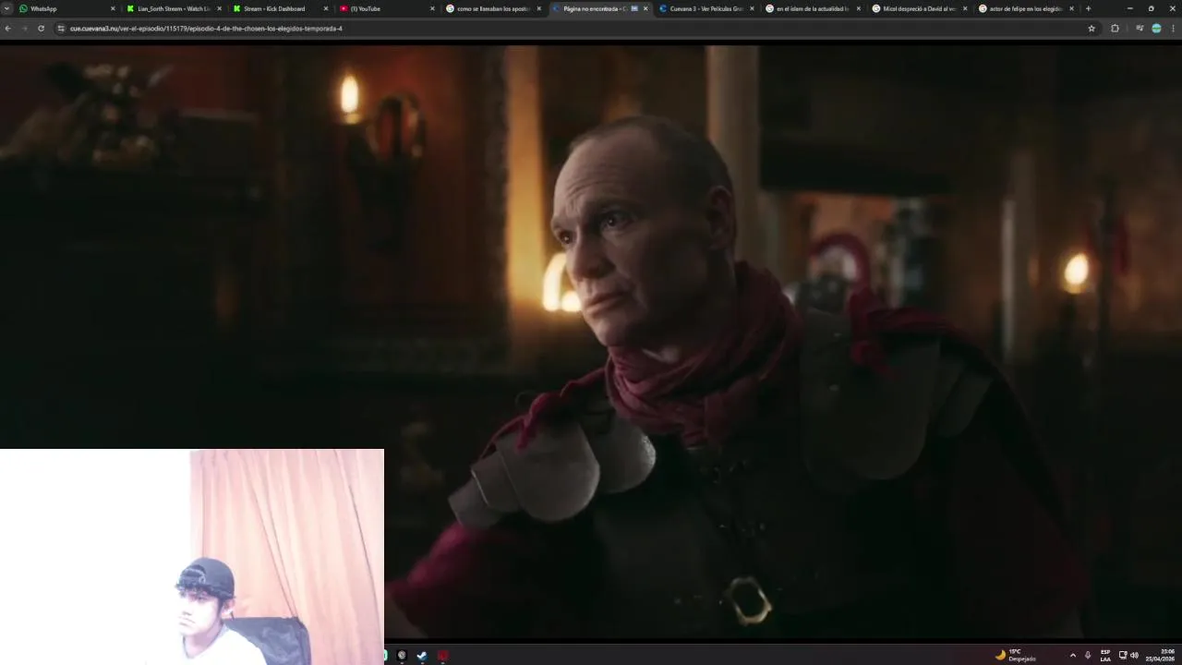Open the browser extensions menu
Viewport: 1182px width, 665px height.
pyautogui.click(x=1115, y=29)
